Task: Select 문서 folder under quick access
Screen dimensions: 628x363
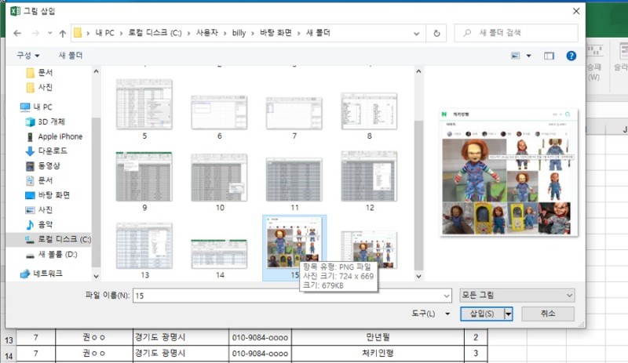Action: pyautogui.click(x=39, y=72)
